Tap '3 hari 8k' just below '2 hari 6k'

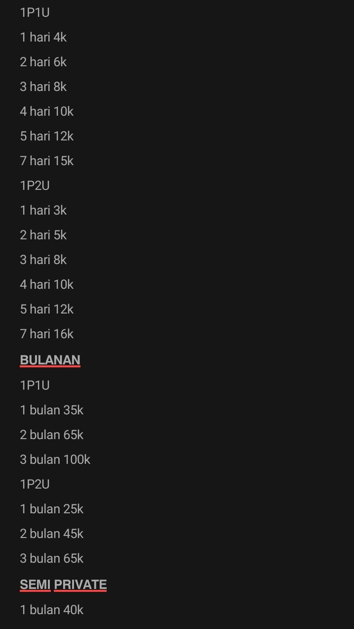coord(43,86)
